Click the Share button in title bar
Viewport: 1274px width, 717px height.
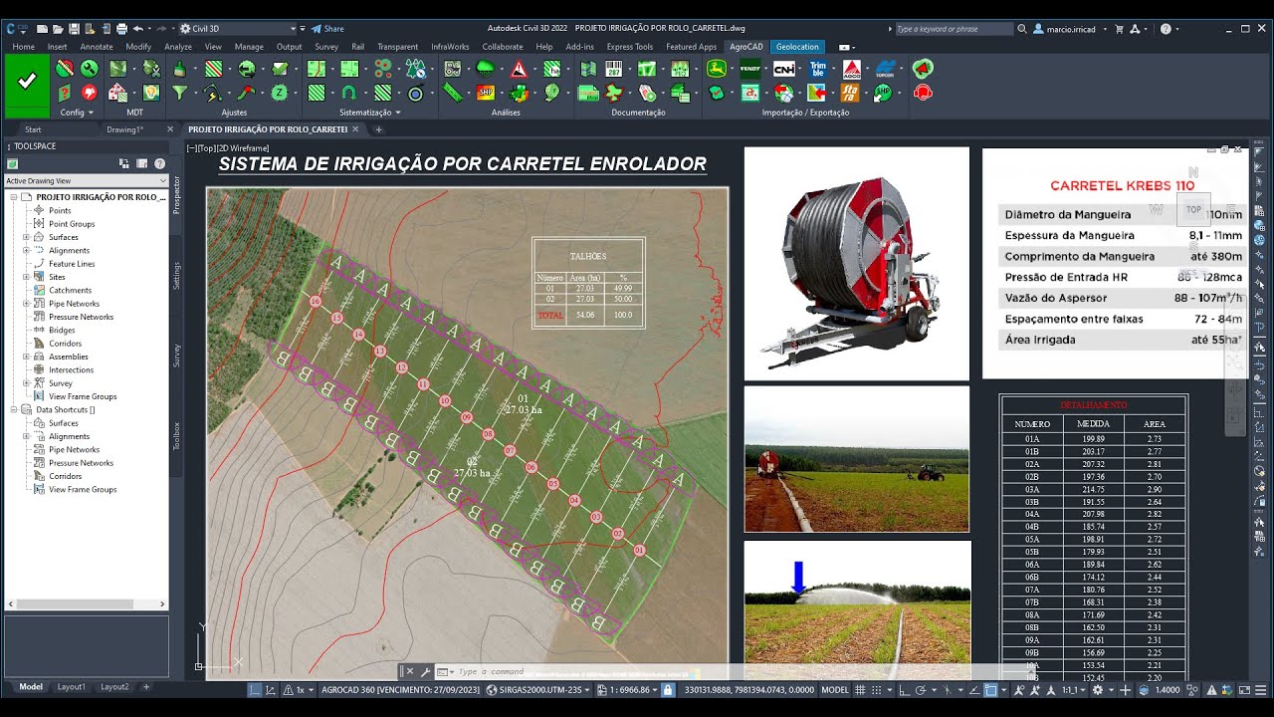point(327,29)
